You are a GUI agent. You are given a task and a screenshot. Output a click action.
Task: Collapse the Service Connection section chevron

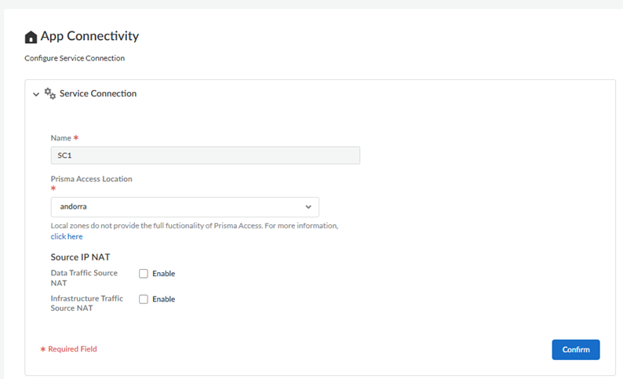(35, 94)
